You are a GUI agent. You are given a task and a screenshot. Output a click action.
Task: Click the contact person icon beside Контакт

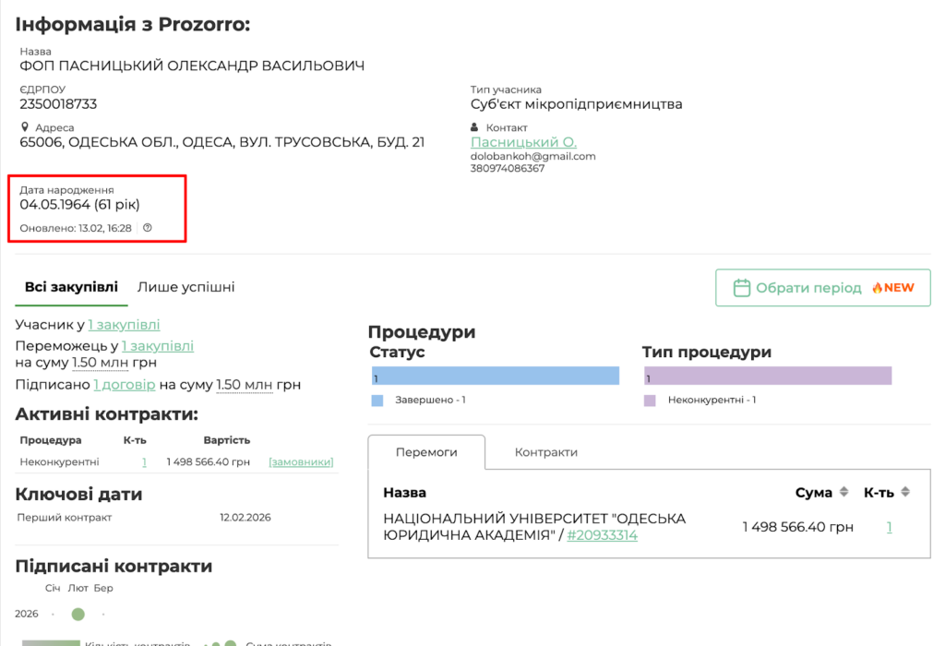click(476, 126)
